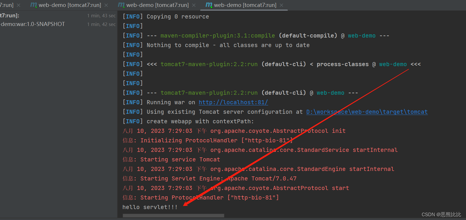This screenshot has width=466, height=220.
Task: Click 'org.apache.catalina.core.StandardEngine startInternal' entry
Action: 302,169
